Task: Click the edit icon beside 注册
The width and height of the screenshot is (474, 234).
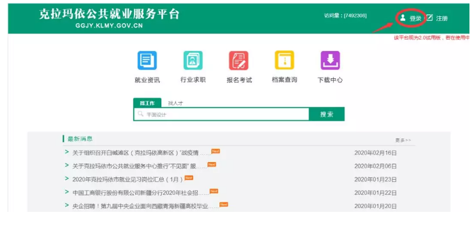Action: [430, 18]
